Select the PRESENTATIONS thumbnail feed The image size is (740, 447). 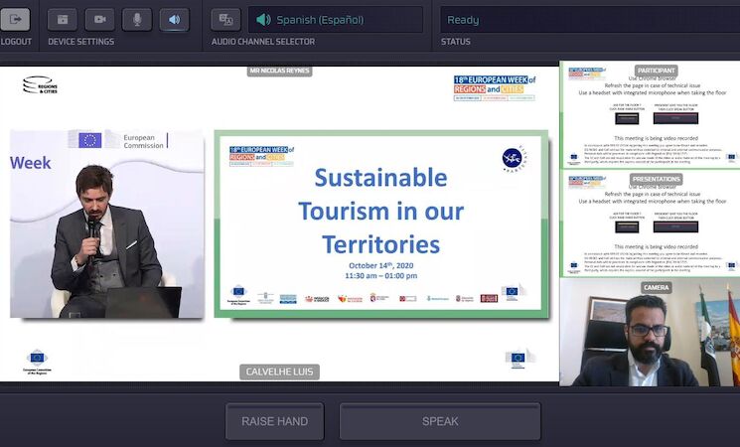[651, 223]
